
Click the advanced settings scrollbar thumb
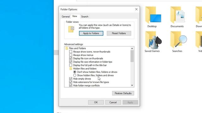point(132,56)
